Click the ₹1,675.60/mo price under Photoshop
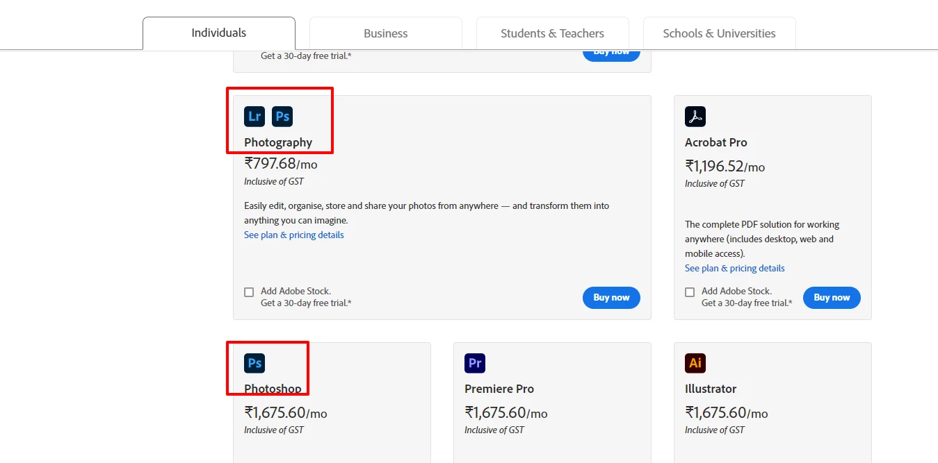The height and width of the screenshot is (463, 938). pos(286,413)
